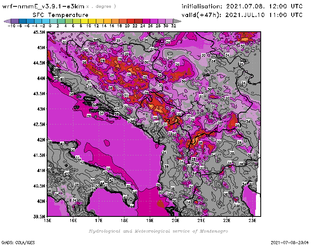Click the yellow 8 to 10 legend swatch
The width and height of the screenshot is (317, 245).
(x=84, y=21)
